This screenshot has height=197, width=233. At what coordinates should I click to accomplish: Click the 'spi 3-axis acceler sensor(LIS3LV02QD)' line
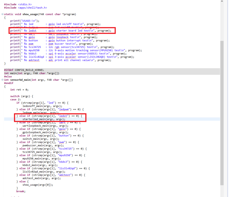click(x=72, y=57)
